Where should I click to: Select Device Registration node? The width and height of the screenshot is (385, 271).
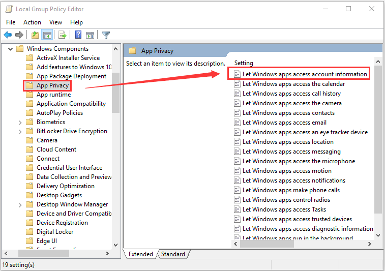[x=62, y=223]
